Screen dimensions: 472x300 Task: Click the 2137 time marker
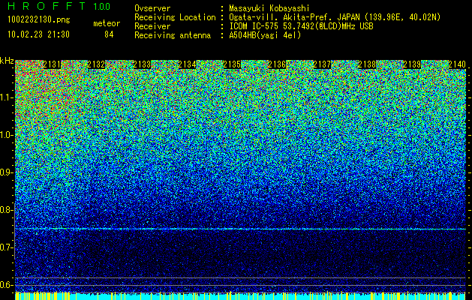(322, 64)
